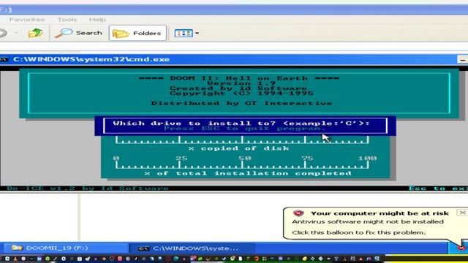
Task: Open the Favorites menu in Explorer
Action: click(x=27, y=20)
